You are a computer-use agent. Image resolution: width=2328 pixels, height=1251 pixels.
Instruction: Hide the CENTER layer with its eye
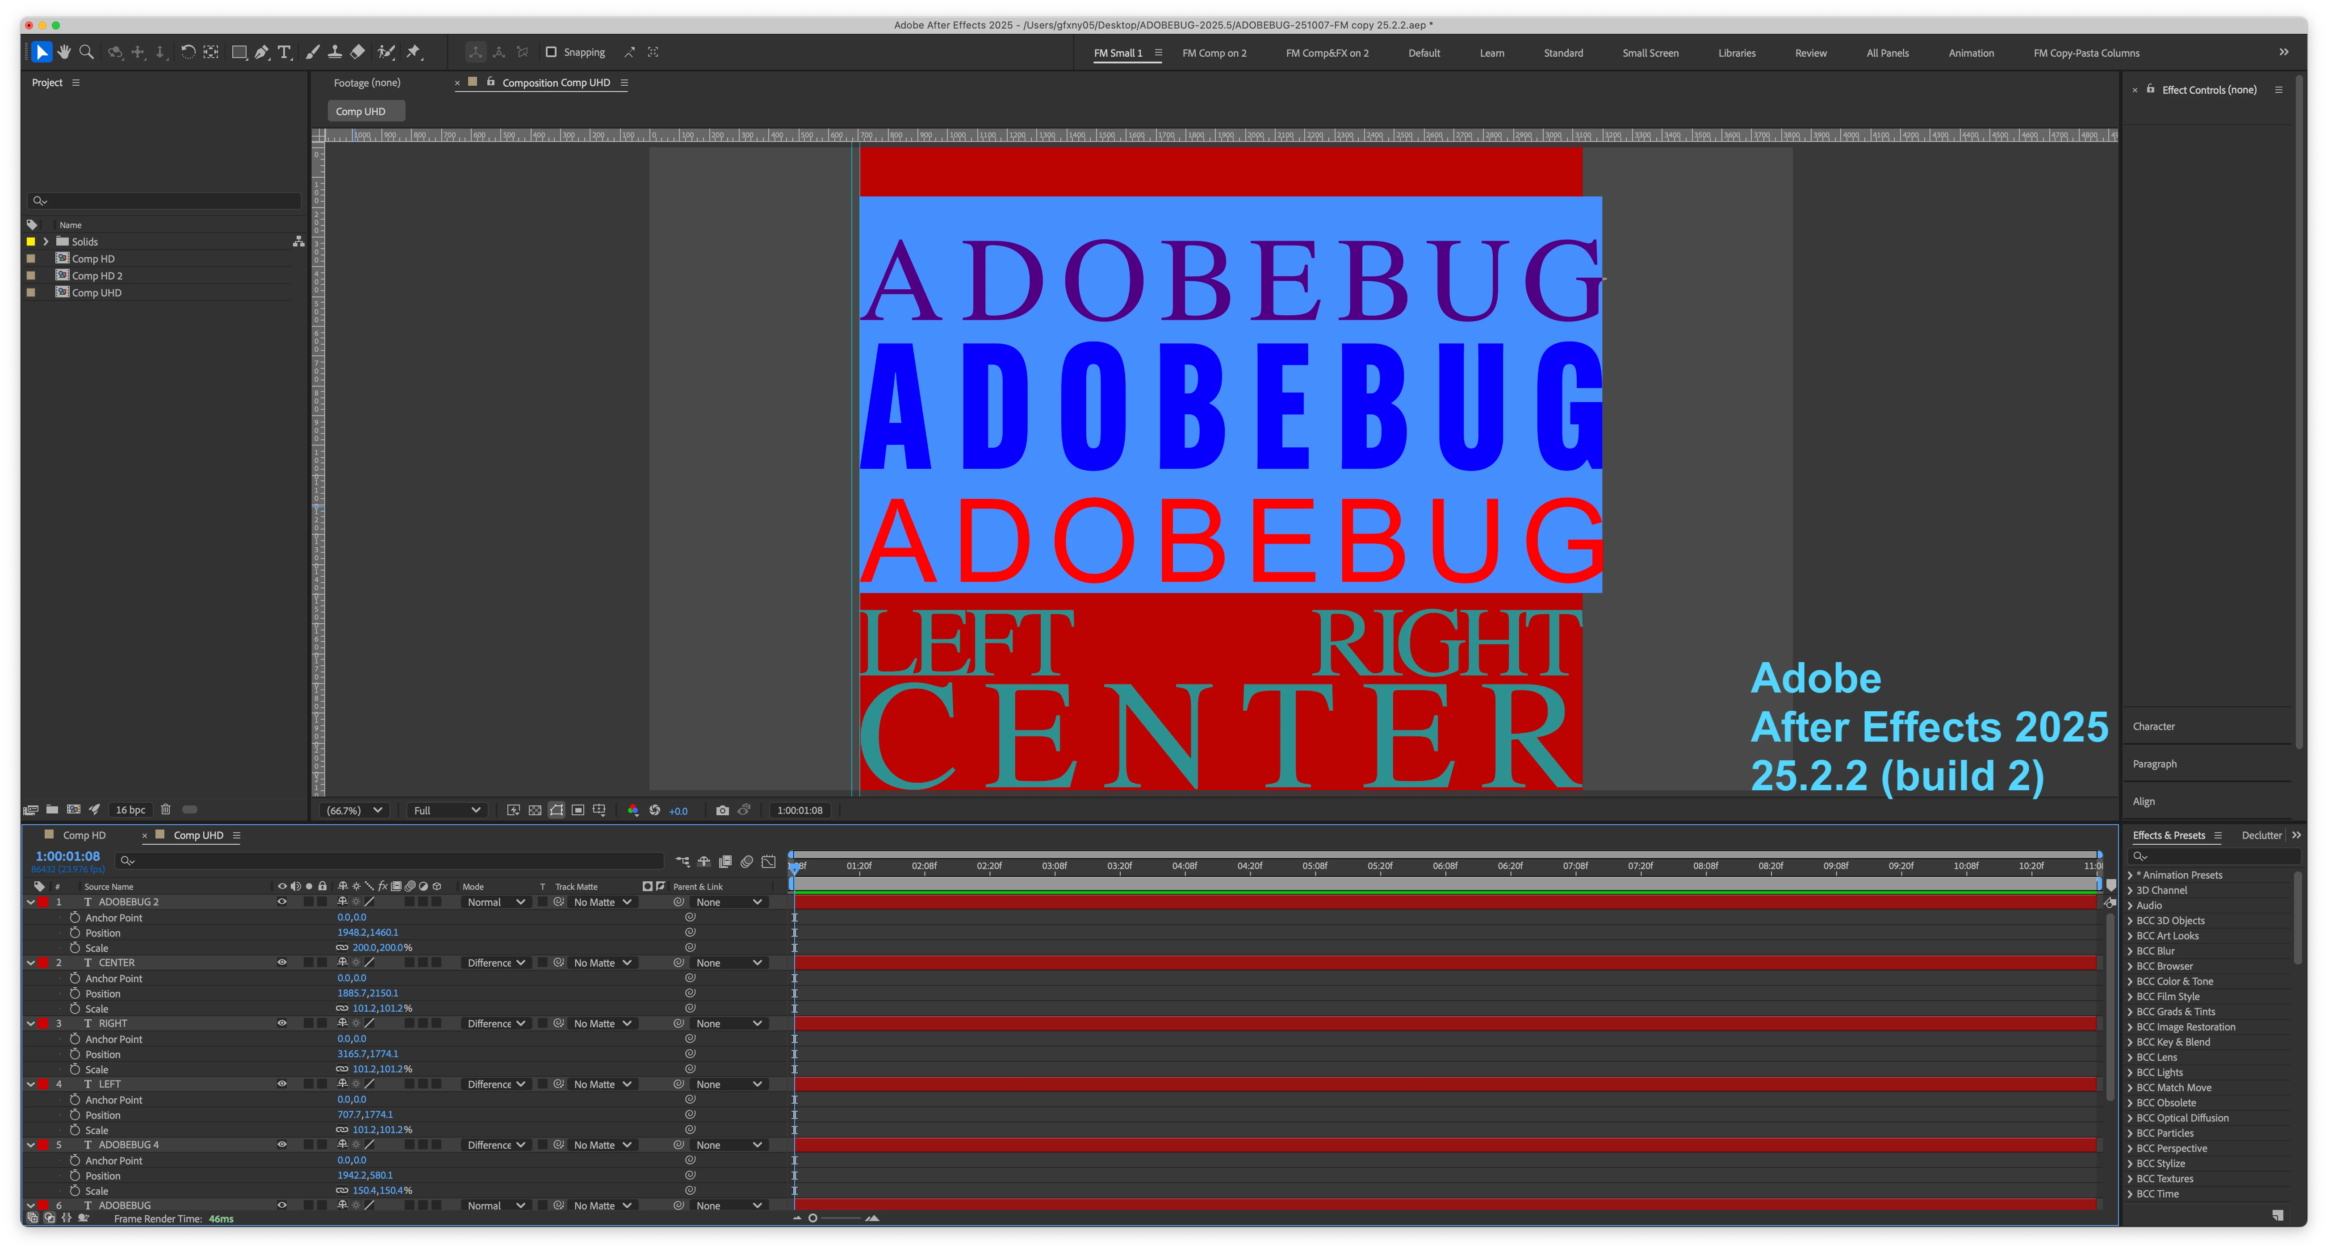[x=282, y=962]
